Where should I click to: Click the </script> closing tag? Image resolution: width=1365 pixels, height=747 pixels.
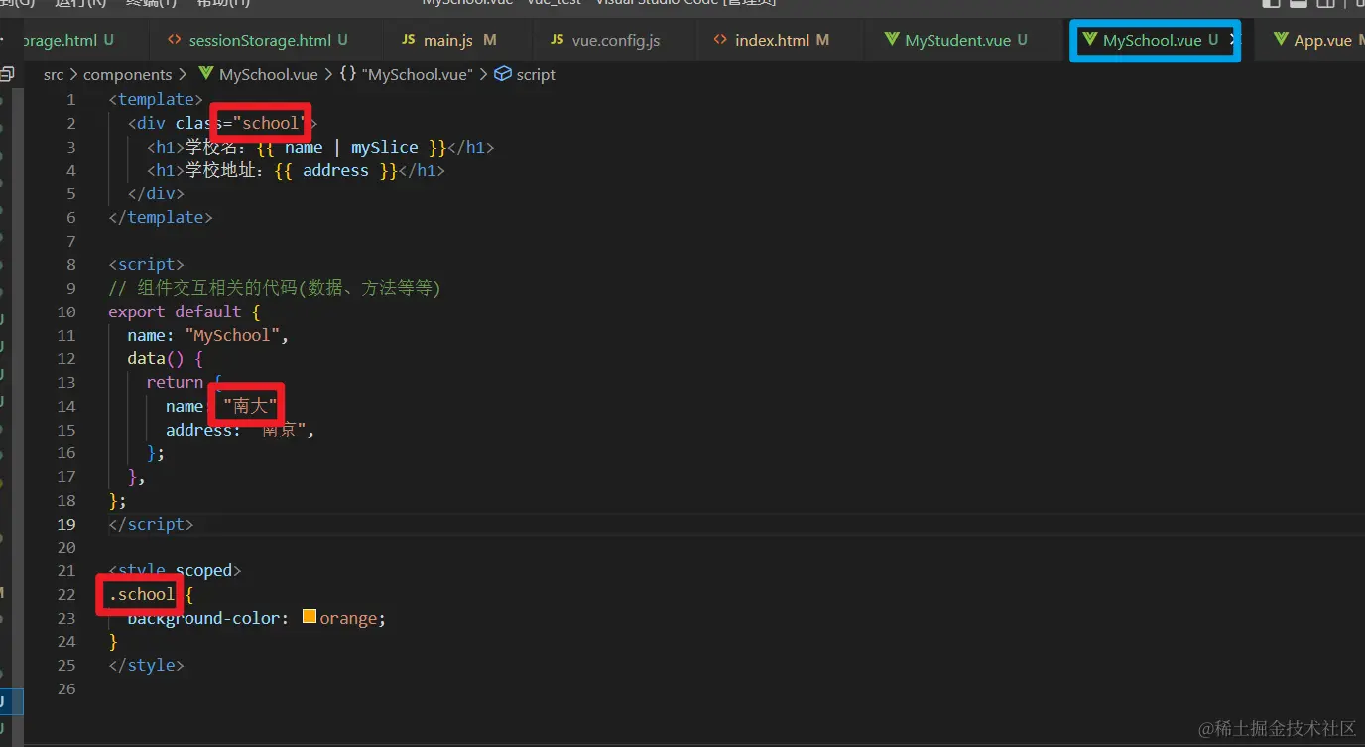click(152, 524)
